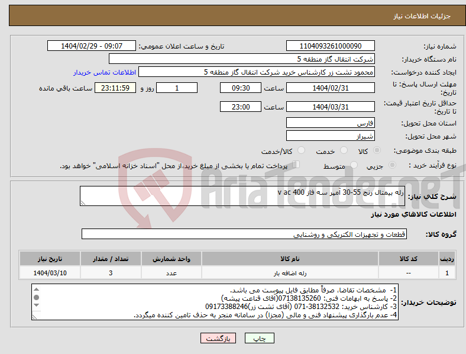
Task: Click the کد کالا column header
Action: (409, 259)
